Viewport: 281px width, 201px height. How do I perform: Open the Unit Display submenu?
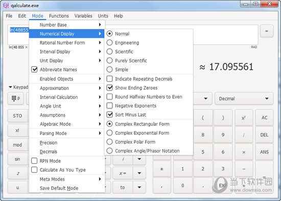coord(66,61)
